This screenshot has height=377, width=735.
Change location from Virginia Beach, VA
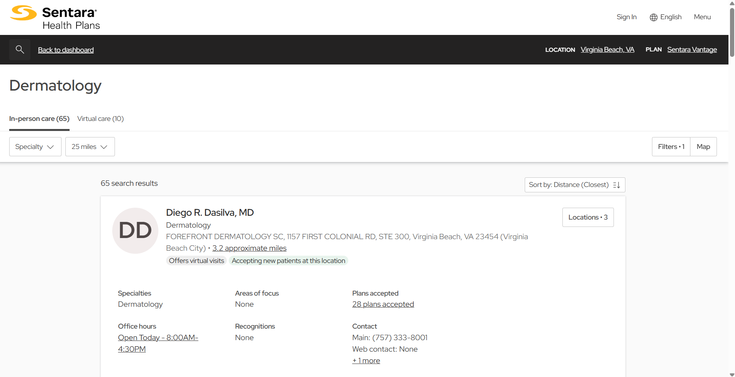tap(607, 49)
